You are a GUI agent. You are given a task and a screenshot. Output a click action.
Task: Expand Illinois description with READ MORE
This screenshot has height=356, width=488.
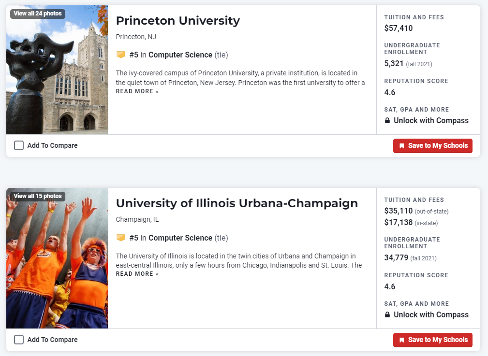pyautogui.click(x=137, y=274)
